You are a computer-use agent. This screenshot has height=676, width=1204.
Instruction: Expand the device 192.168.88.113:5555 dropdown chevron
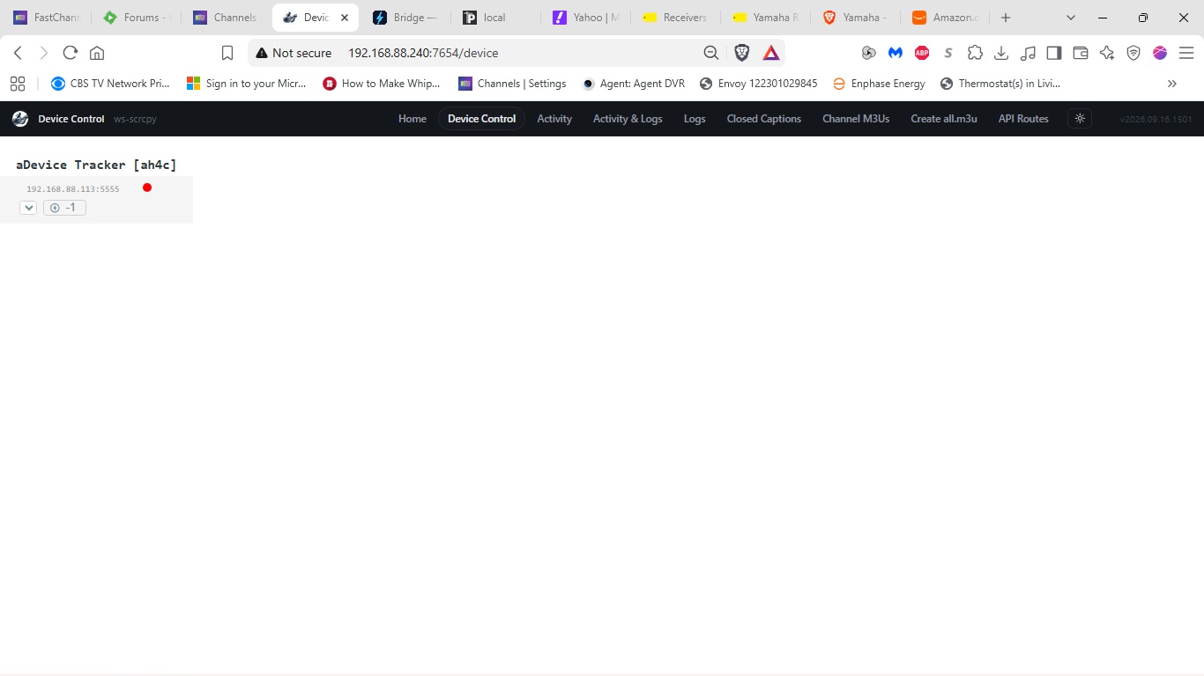(x=28, y=208)
